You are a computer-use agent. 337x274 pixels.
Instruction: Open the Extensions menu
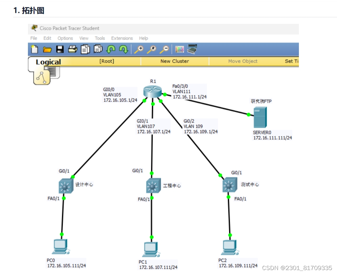point(122,38)
